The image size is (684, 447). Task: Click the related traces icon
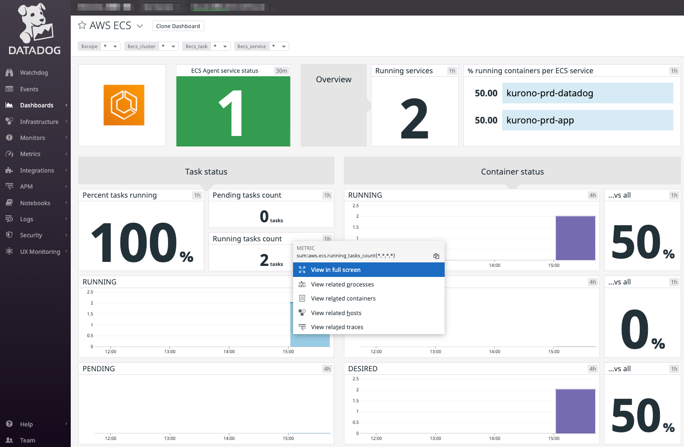[302, 327]
